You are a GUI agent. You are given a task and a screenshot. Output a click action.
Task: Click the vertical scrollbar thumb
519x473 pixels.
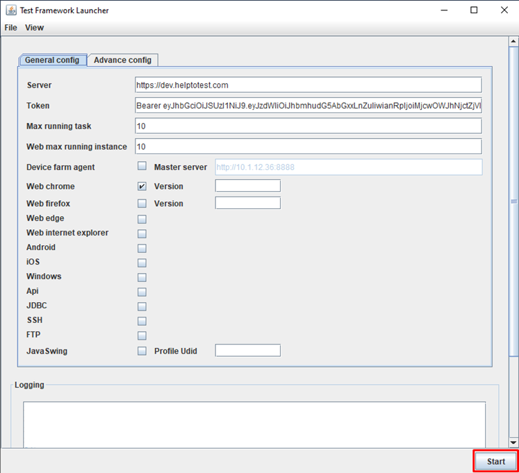coord(513,201)
